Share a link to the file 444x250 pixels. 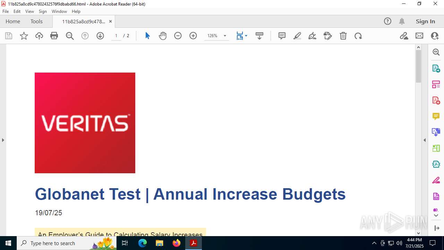click(404, 36)
